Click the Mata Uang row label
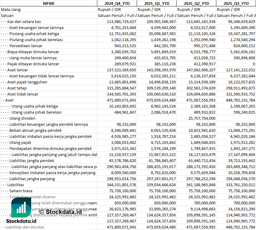 coord(11,10)
